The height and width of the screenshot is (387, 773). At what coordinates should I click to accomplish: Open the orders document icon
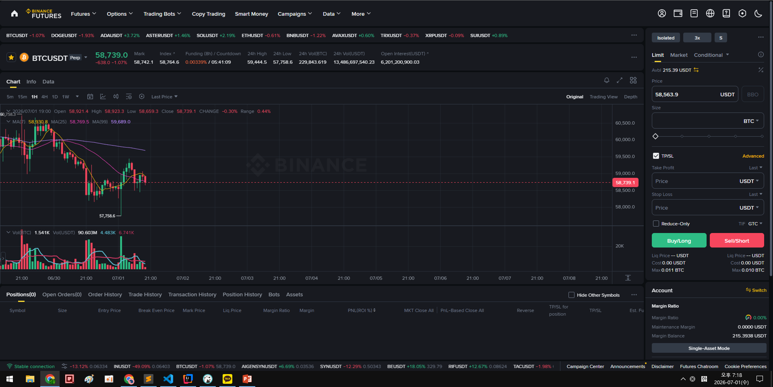pos(694,14)
